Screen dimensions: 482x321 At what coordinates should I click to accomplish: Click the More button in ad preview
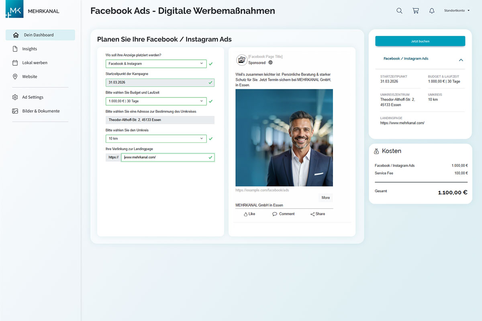[325, 198]
